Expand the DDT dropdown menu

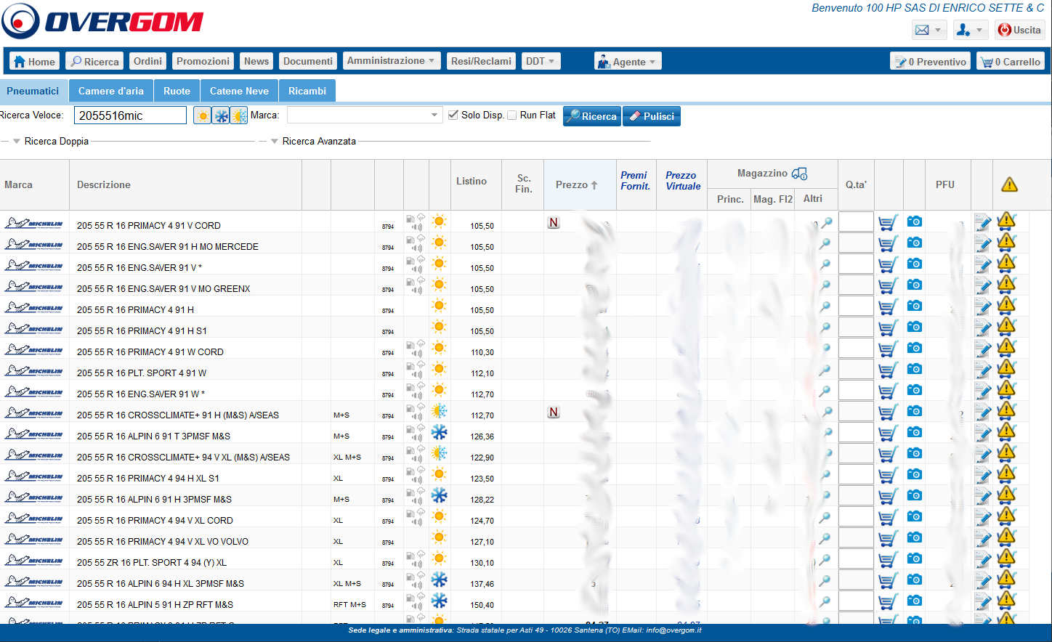(541, 61)
